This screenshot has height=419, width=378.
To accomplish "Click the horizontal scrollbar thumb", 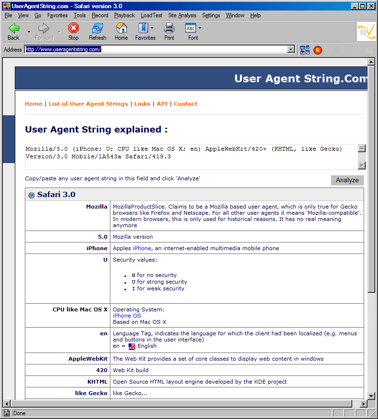I will pos(182,404).
